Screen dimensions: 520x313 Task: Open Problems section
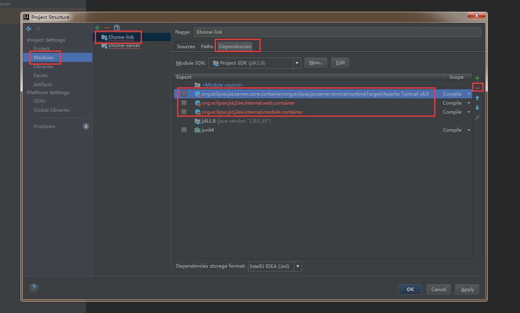pos(44,127)
